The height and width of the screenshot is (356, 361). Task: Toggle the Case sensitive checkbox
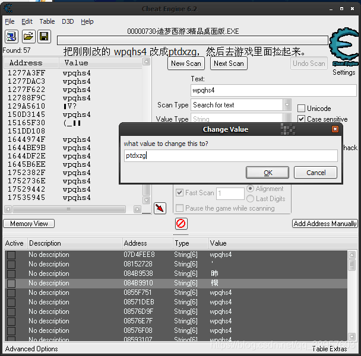pos(301,119)
